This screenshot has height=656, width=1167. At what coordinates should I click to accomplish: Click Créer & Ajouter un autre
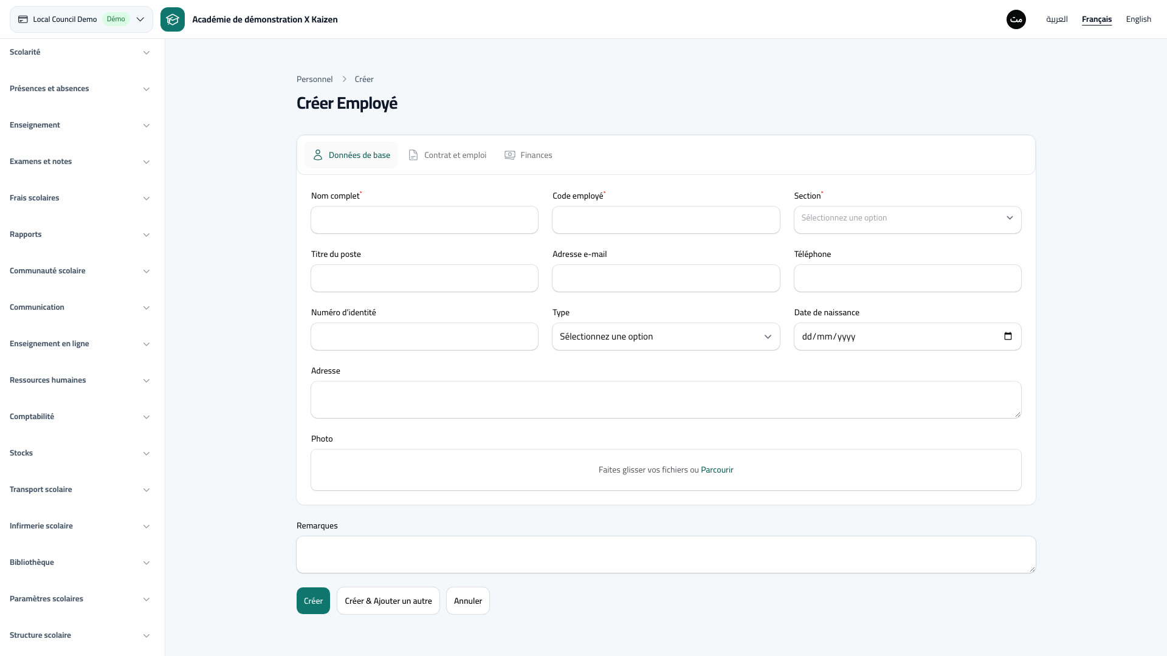(x=388, y=601)
